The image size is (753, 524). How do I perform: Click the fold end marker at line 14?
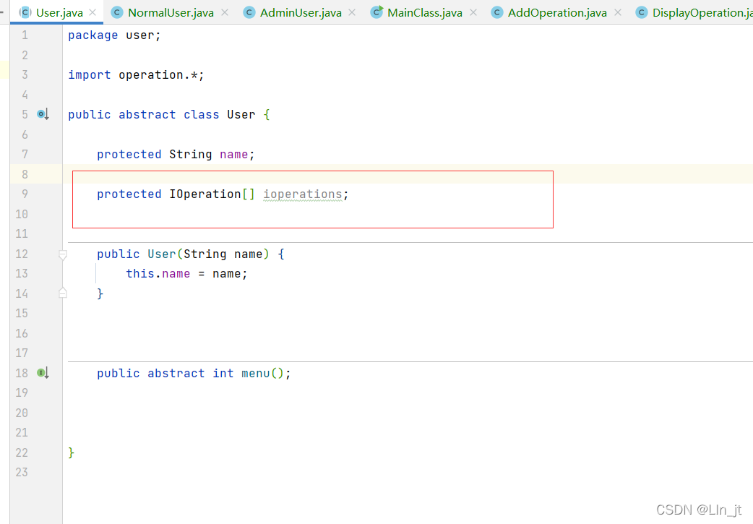[x=62, y=293]
